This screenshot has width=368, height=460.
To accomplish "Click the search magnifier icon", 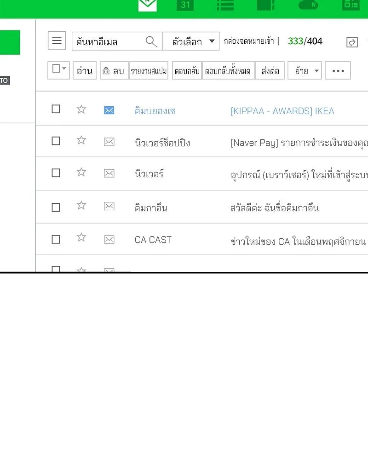I will [x=151, y=41].
